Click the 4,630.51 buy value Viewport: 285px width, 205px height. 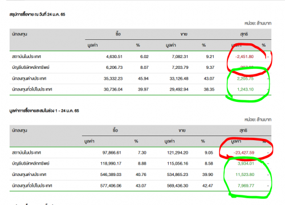pyautogui.click(x=114, y=56)
